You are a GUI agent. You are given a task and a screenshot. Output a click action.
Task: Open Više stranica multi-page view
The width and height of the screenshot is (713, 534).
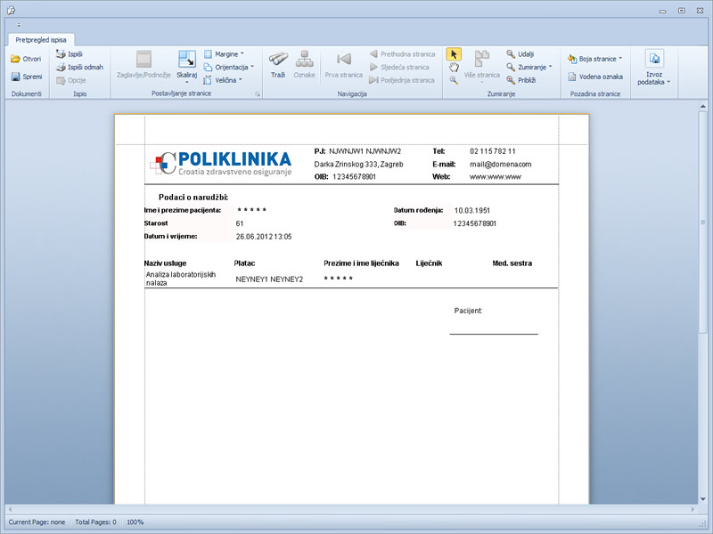click(481, 67)
